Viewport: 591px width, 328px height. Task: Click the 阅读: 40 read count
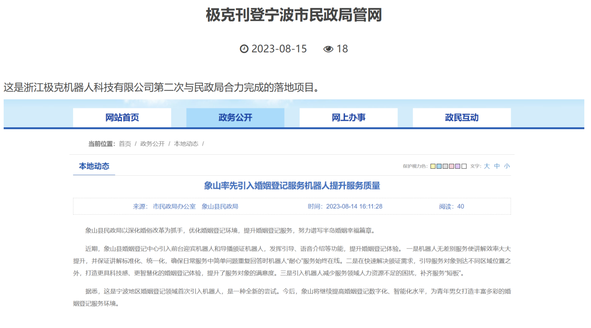(451, 207)
